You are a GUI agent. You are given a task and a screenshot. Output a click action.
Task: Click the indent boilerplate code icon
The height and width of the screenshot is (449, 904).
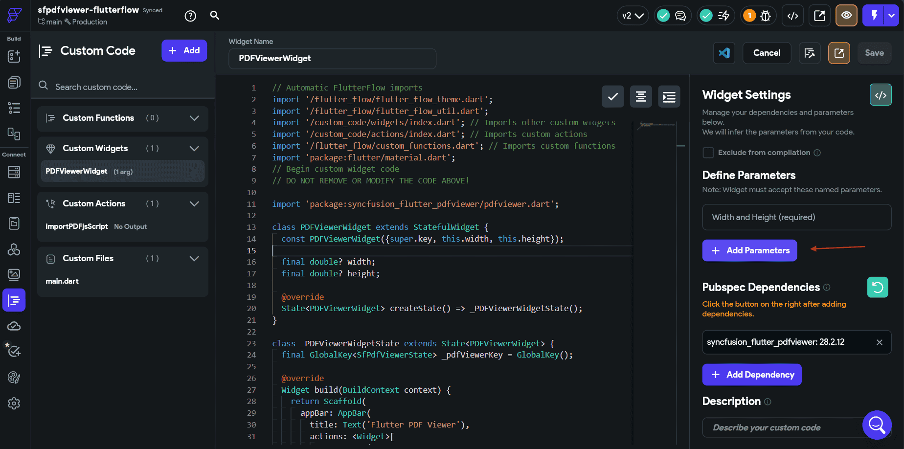click(x=669, y=97)
